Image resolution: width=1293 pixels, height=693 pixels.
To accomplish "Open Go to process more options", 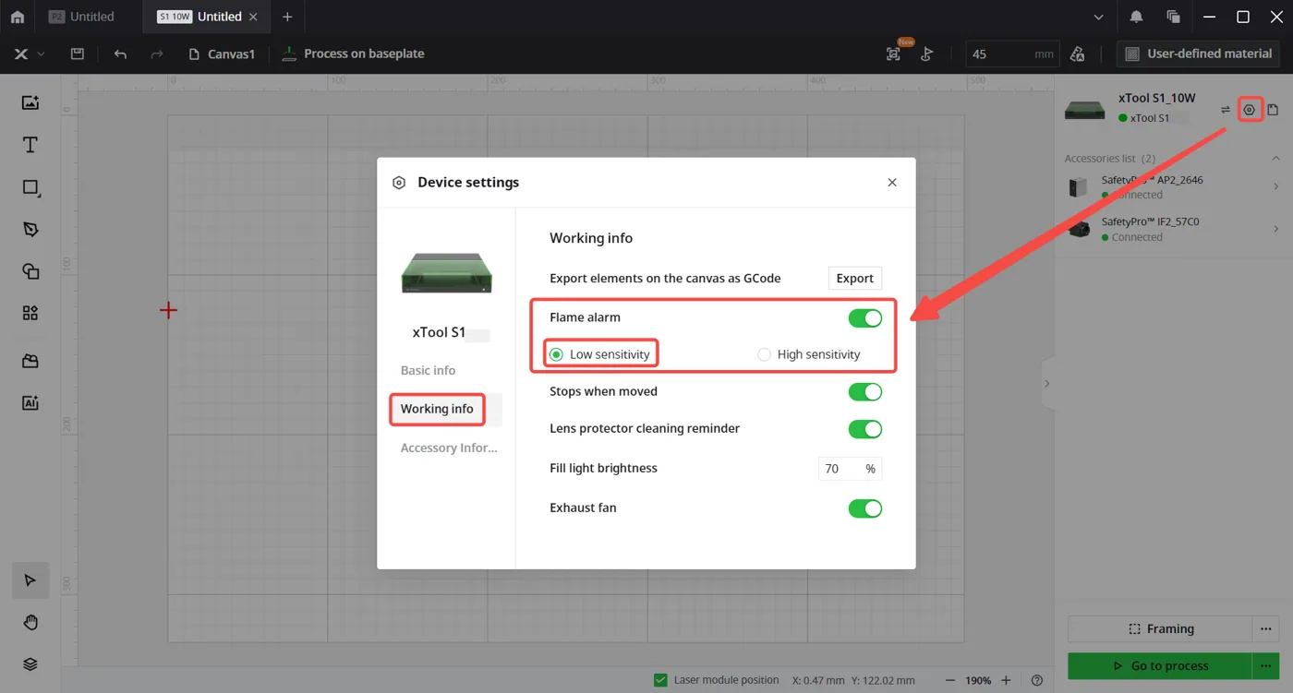I will tap(1266, 666).
